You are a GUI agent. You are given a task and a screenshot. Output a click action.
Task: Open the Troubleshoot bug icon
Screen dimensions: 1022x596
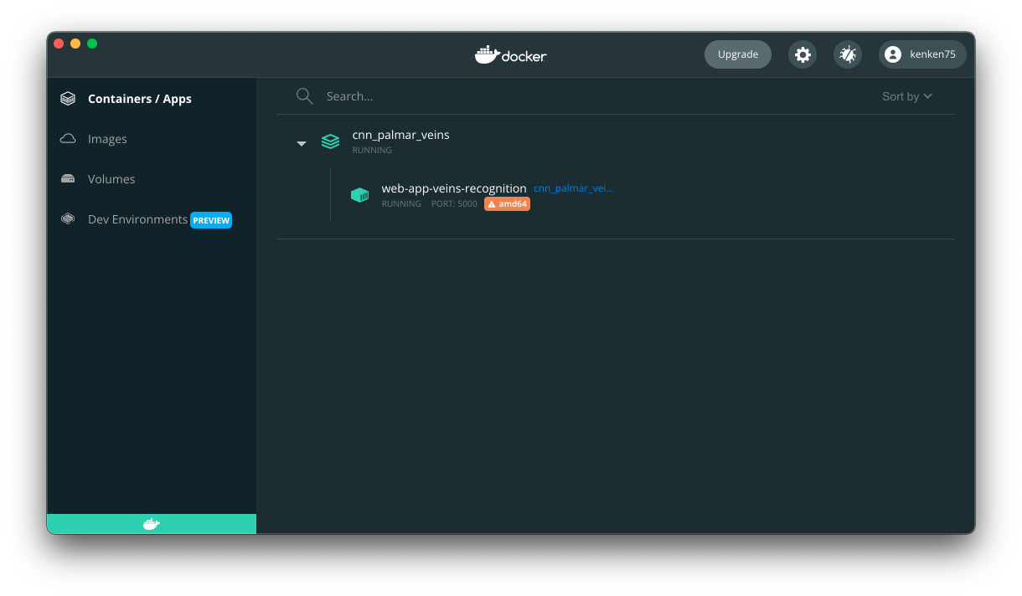pos(848,54)
